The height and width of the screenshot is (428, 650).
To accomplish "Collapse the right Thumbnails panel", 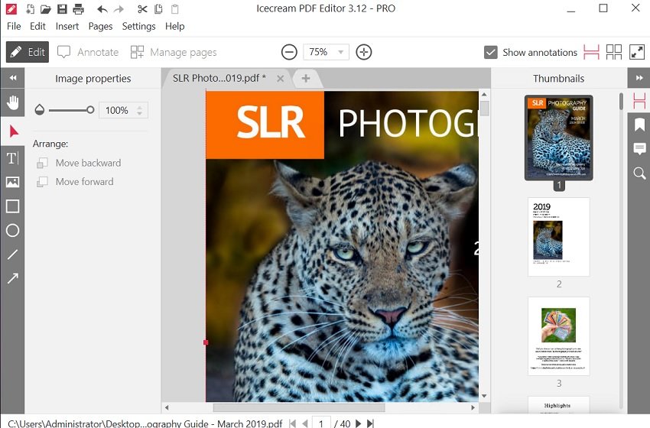I will click(639, 78).
